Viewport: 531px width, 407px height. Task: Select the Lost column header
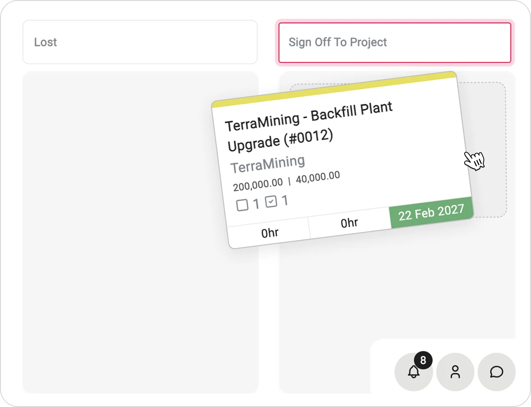tap(140, 42)
